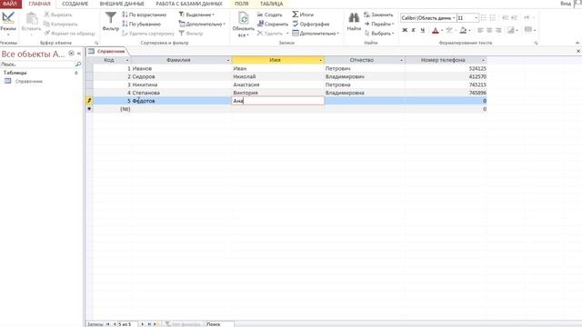
Task: Switch to the ВНЕШНИЕ ДАННЫЕ tab
Action: tap(122, 4)
